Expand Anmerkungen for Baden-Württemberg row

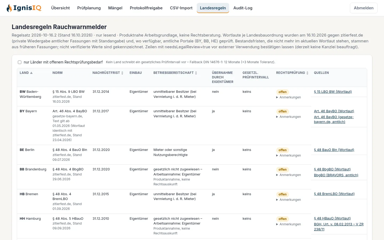click(x=289, y=97)
